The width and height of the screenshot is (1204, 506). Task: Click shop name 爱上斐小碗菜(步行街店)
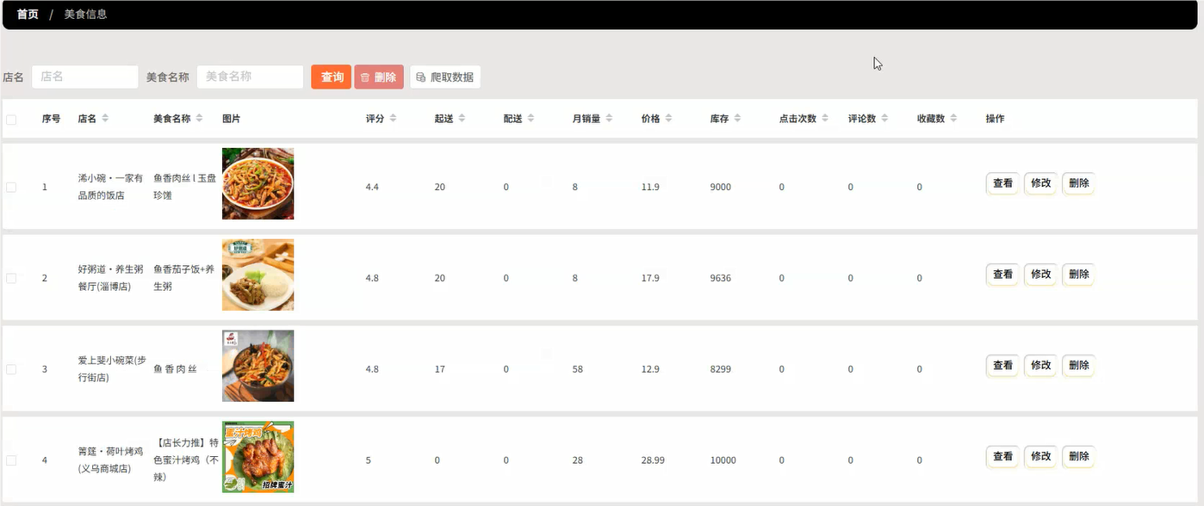[112, 369]
